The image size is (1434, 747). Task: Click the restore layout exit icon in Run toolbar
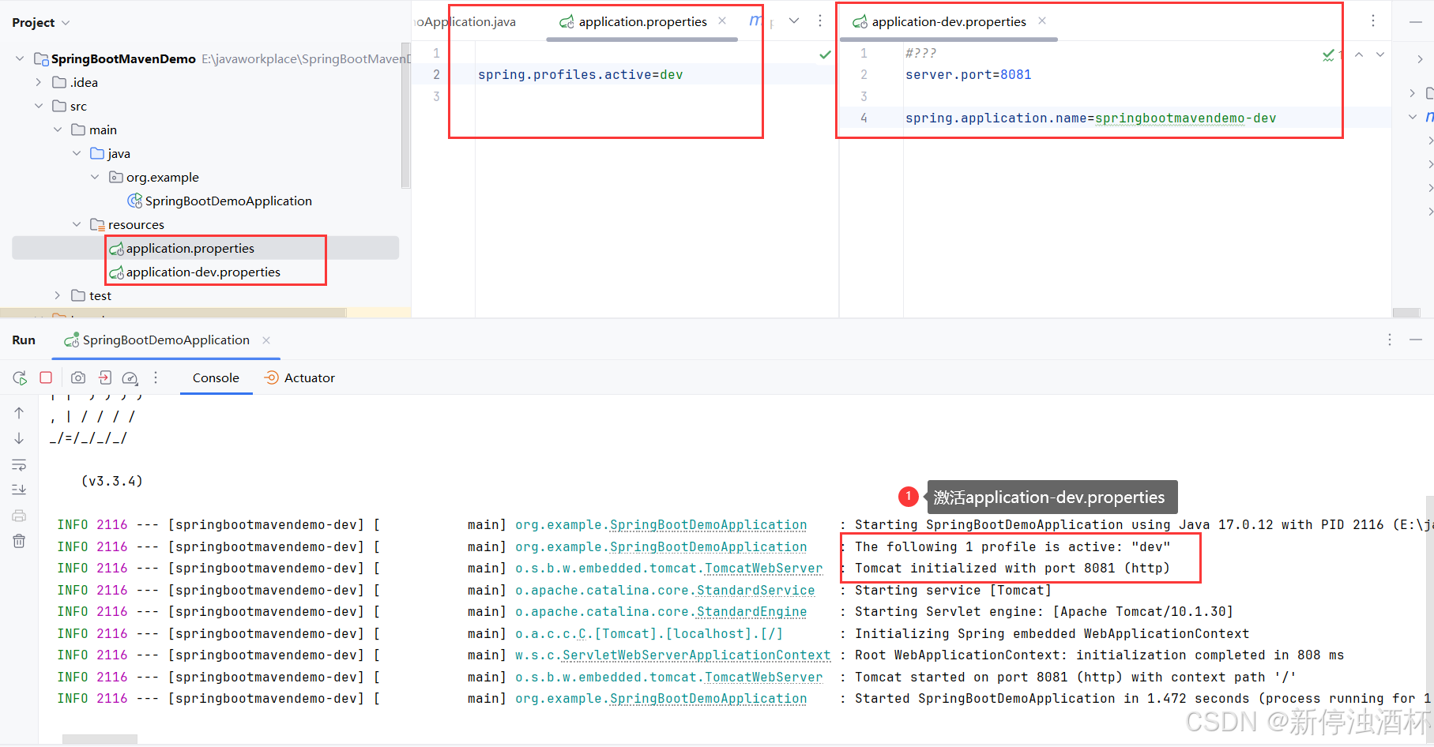pyautogui.click(x=105, y=378)
